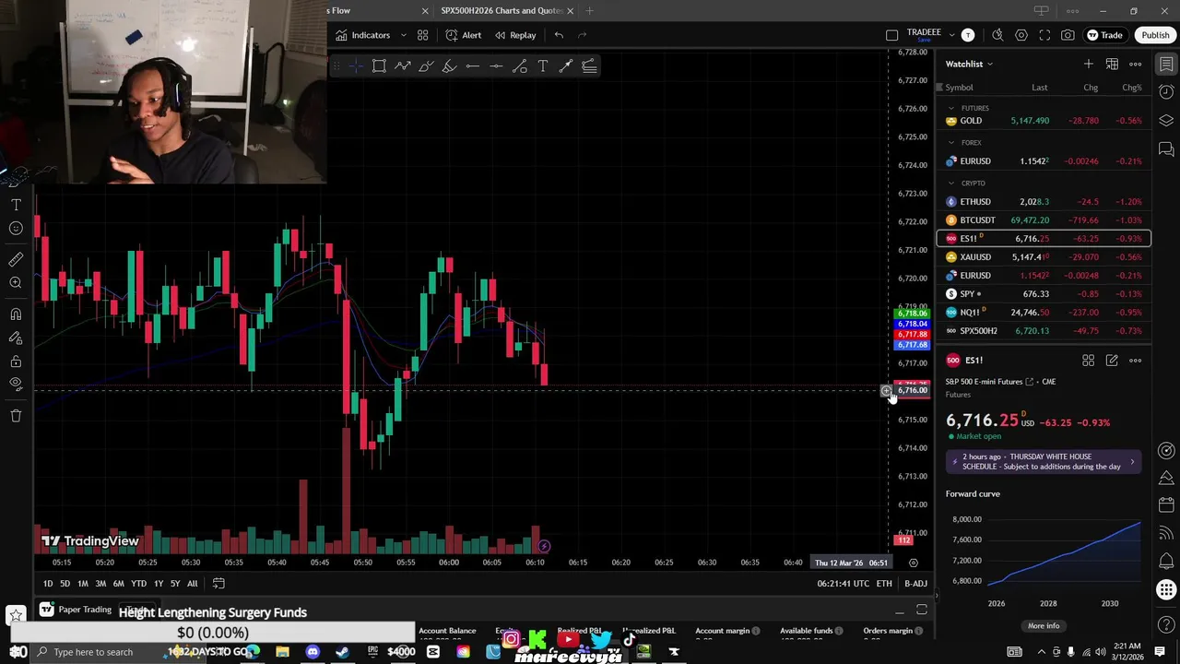The width and height of the screenshot is (1180, 664).
Task: Select the trend line tool
Action: coord(520,65)
